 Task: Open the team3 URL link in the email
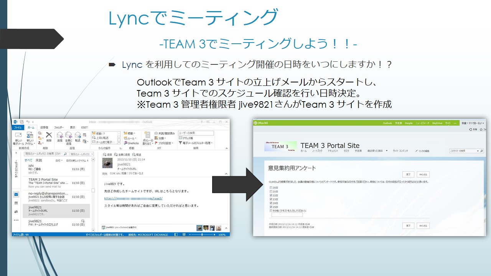coord(133,198)
